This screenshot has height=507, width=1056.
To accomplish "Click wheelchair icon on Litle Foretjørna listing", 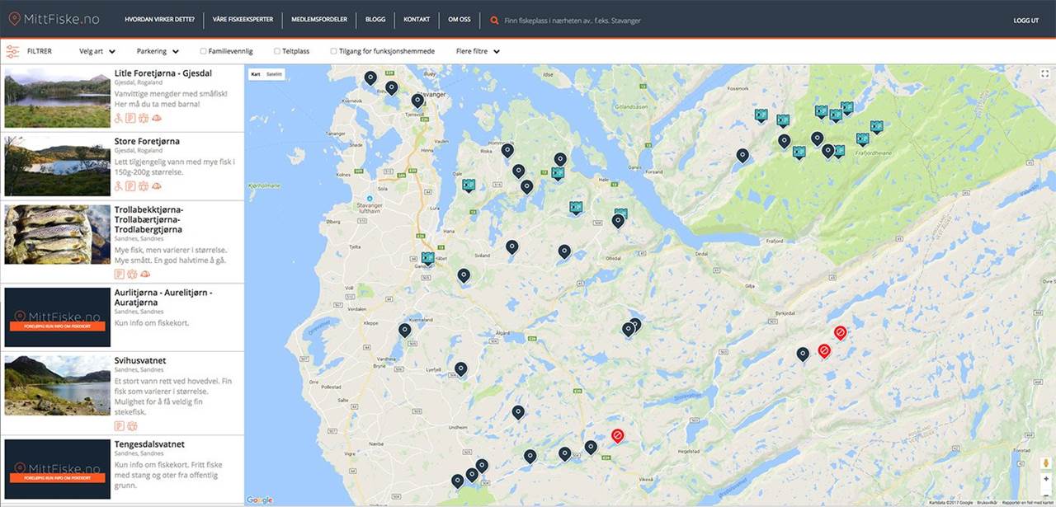I will tap(118, 118).
